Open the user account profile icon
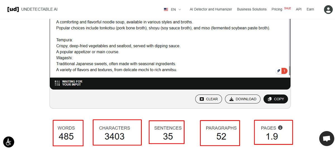 click(x=328, y=9)
